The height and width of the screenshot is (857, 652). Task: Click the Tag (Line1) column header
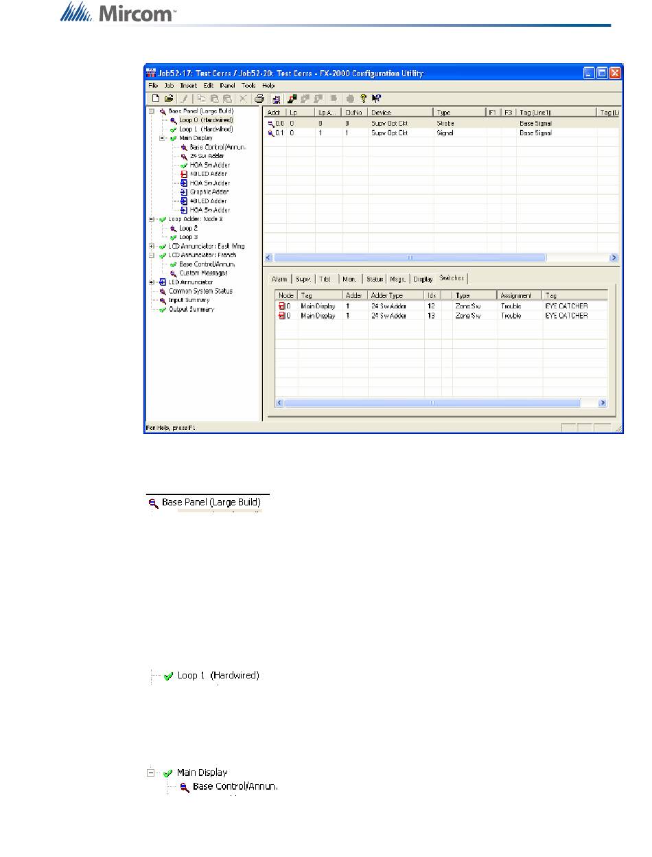click(x=556, y=111)
